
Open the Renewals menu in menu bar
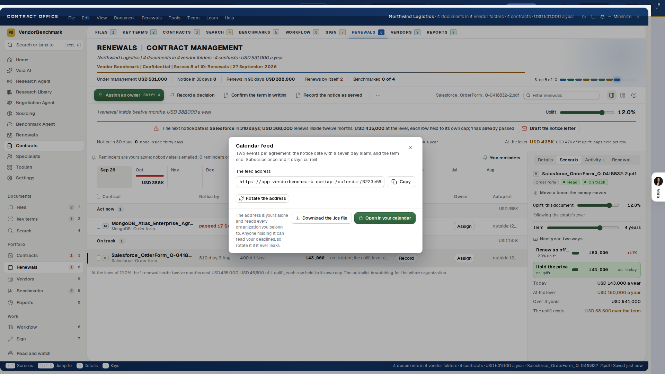151,18
